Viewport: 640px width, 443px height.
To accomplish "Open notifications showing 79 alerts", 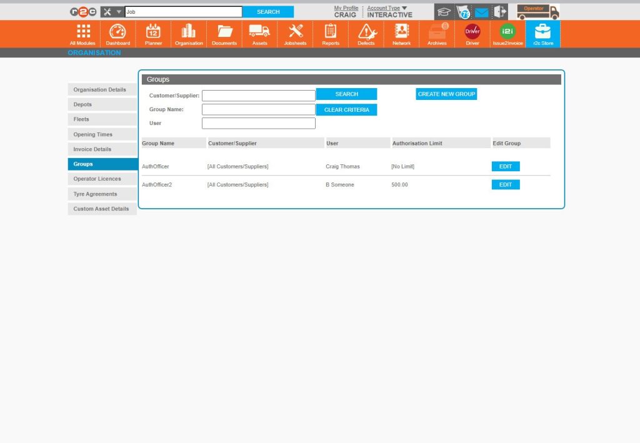I will (x=463, y=11).
